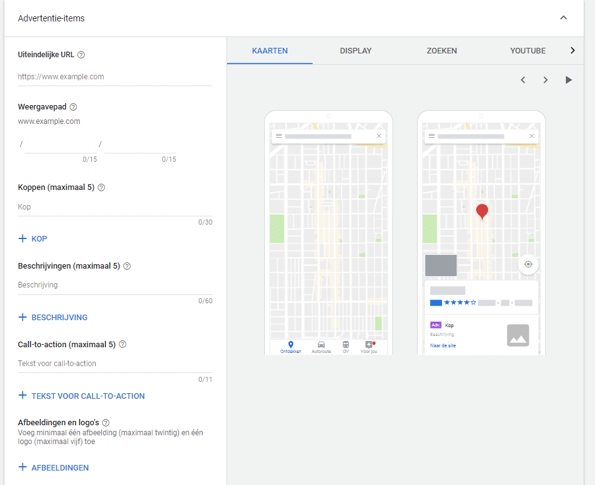
Task: Open help for Koppen (maximaal 5)
Action: 101,187
